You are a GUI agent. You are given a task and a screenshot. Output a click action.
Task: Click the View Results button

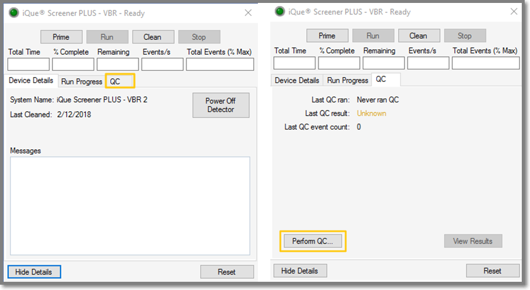[x=473, y=241]
